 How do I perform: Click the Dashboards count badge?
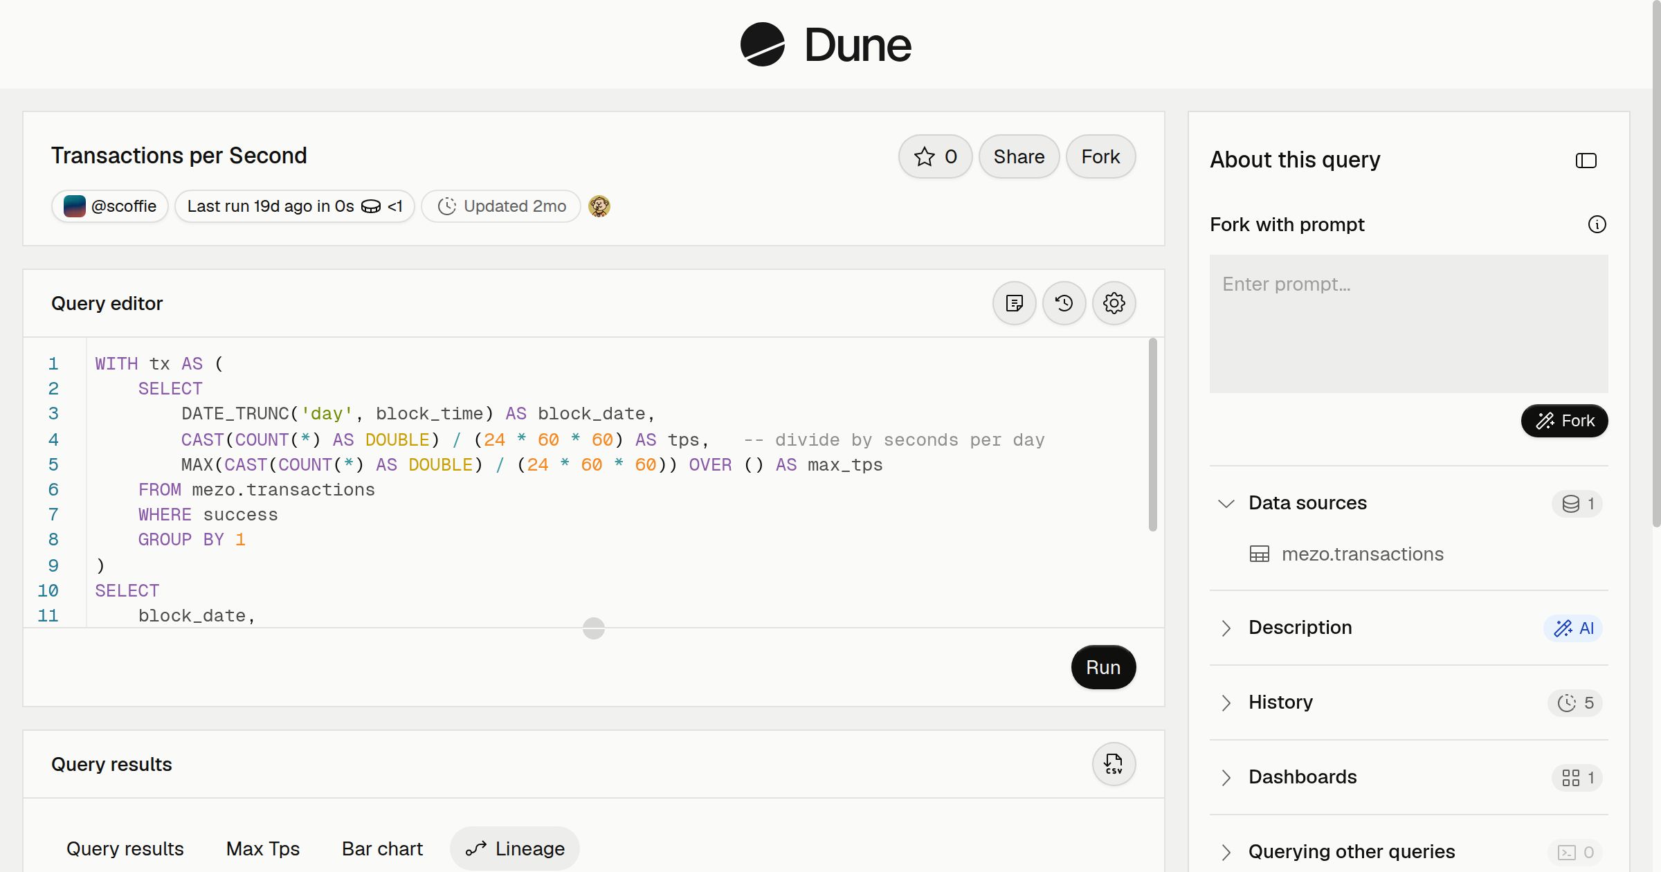point(1577,778)
